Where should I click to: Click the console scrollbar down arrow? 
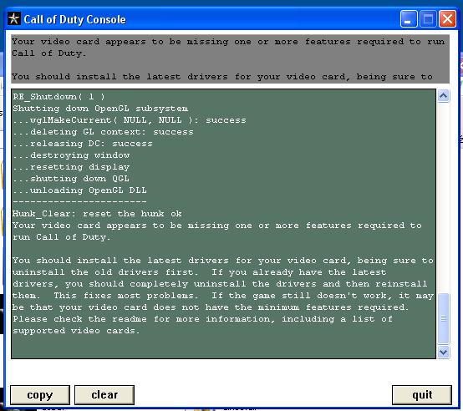pyautogui.click(x=443, y=352)
